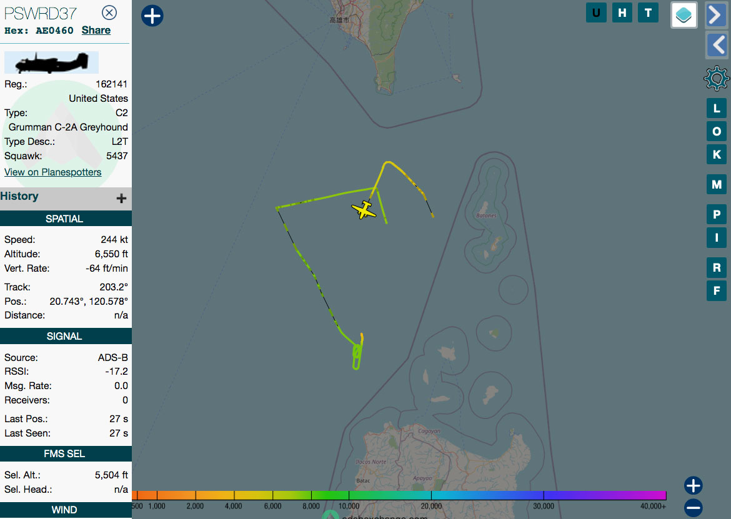The image size is (731, 519).
Task: Close the PSWRD37 aircraft info panel
Action: click(x=109, y=12)
